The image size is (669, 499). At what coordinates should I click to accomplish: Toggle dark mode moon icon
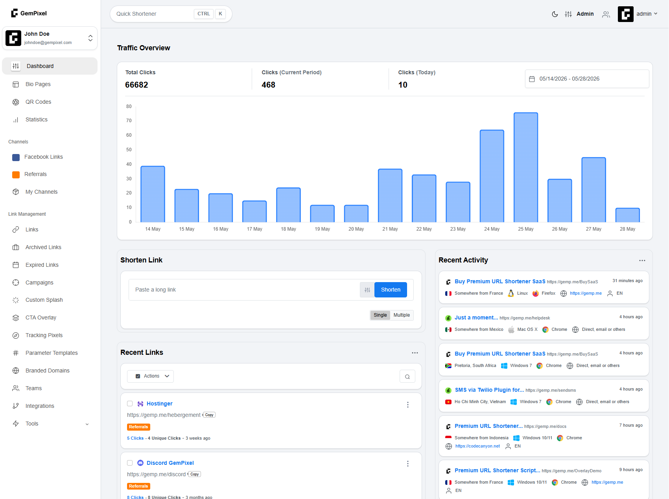coord(555,14)
